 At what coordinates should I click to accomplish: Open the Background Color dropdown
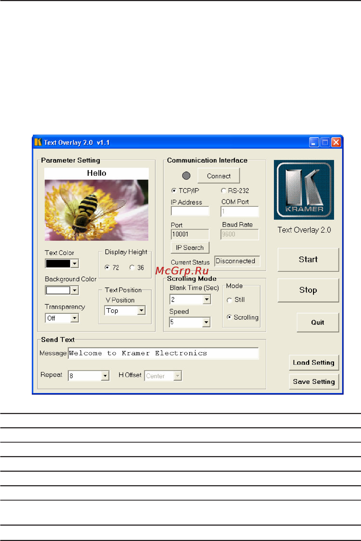(75, 290)
